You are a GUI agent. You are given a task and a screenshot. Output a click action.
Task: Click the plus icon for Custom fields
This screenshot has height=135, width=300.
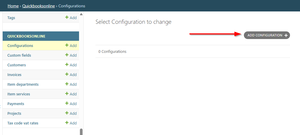pos(67,55)
